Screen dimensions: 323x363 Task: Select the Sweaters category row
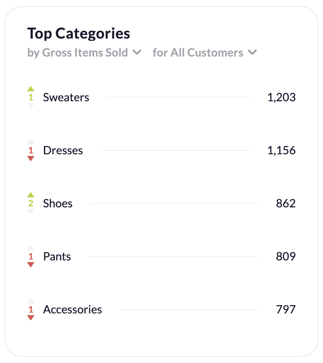tap(66, 97)
